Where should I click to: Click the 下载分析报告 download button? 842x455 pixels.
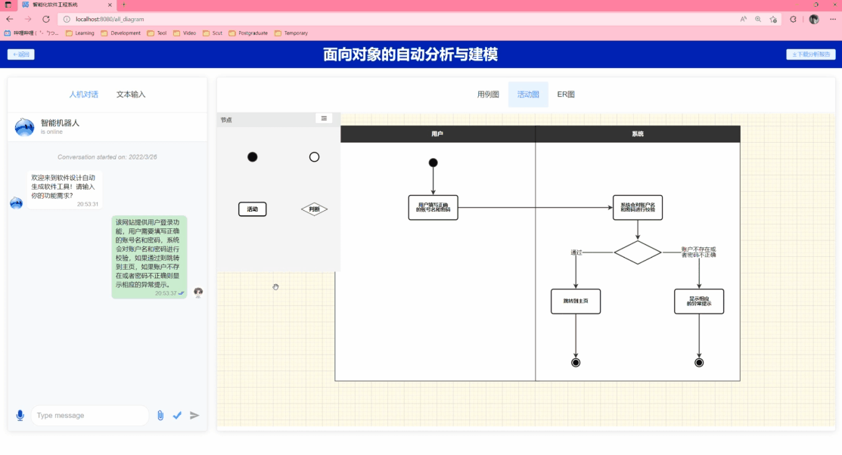tap(811, 54)
